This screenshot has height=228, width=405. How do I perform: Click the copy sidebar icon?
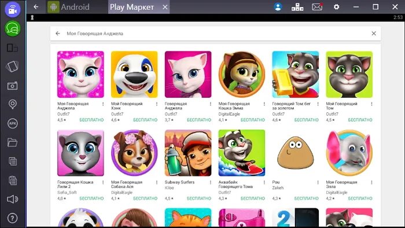click(12, 161)
